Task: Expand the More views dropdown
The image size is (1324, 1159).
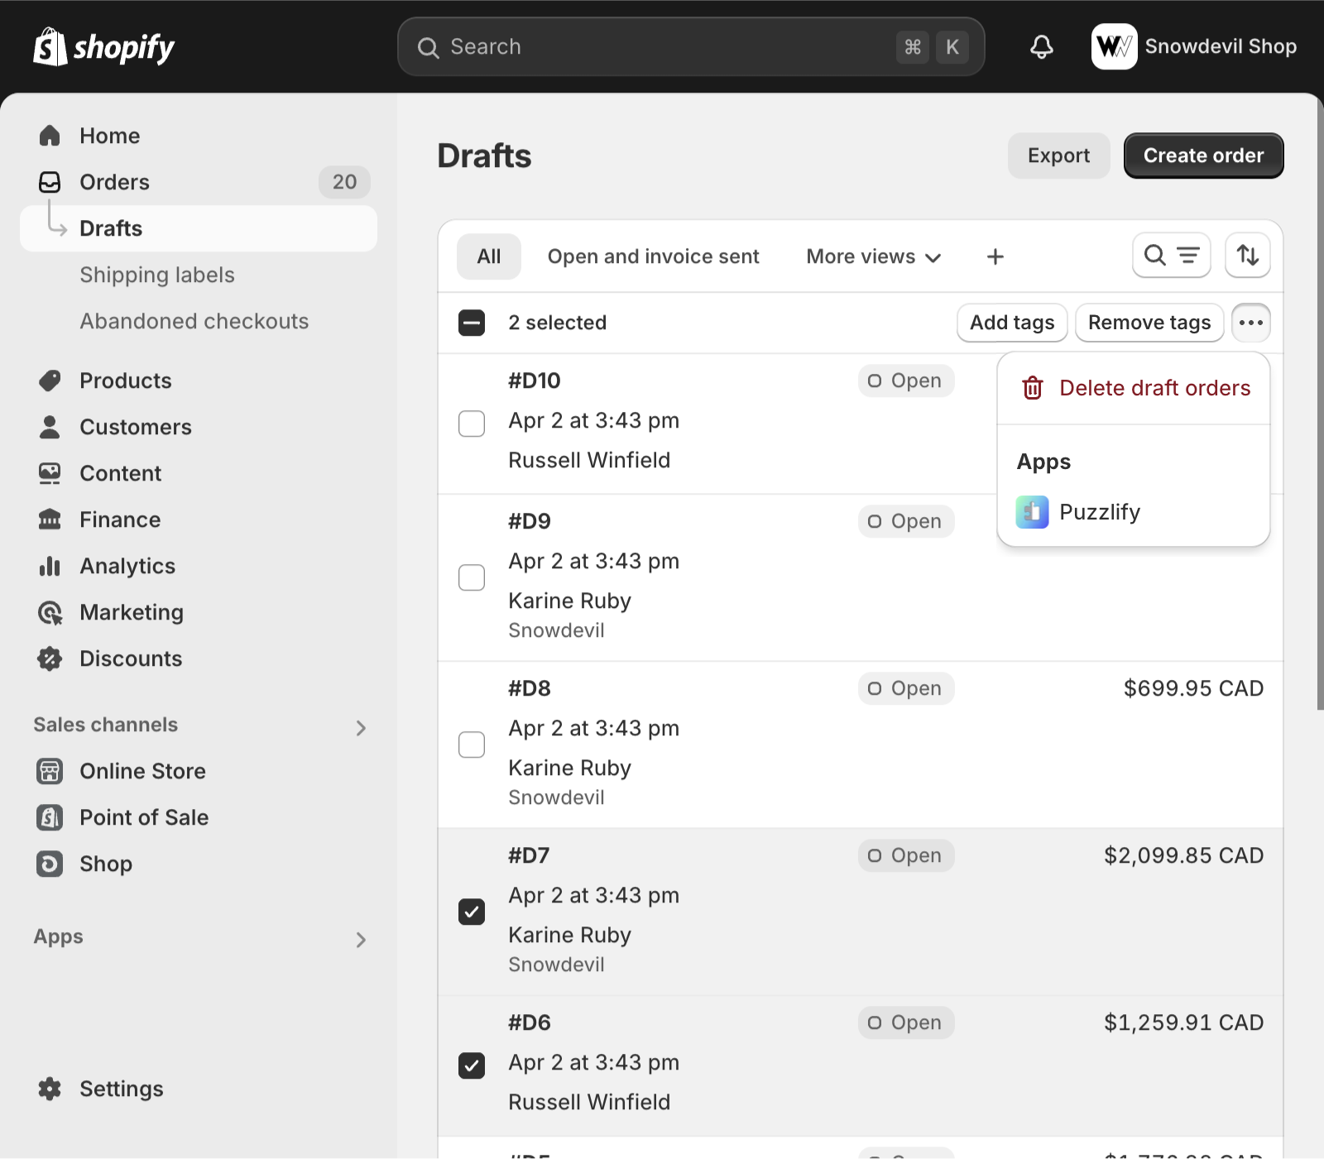Action: [873, 257]
